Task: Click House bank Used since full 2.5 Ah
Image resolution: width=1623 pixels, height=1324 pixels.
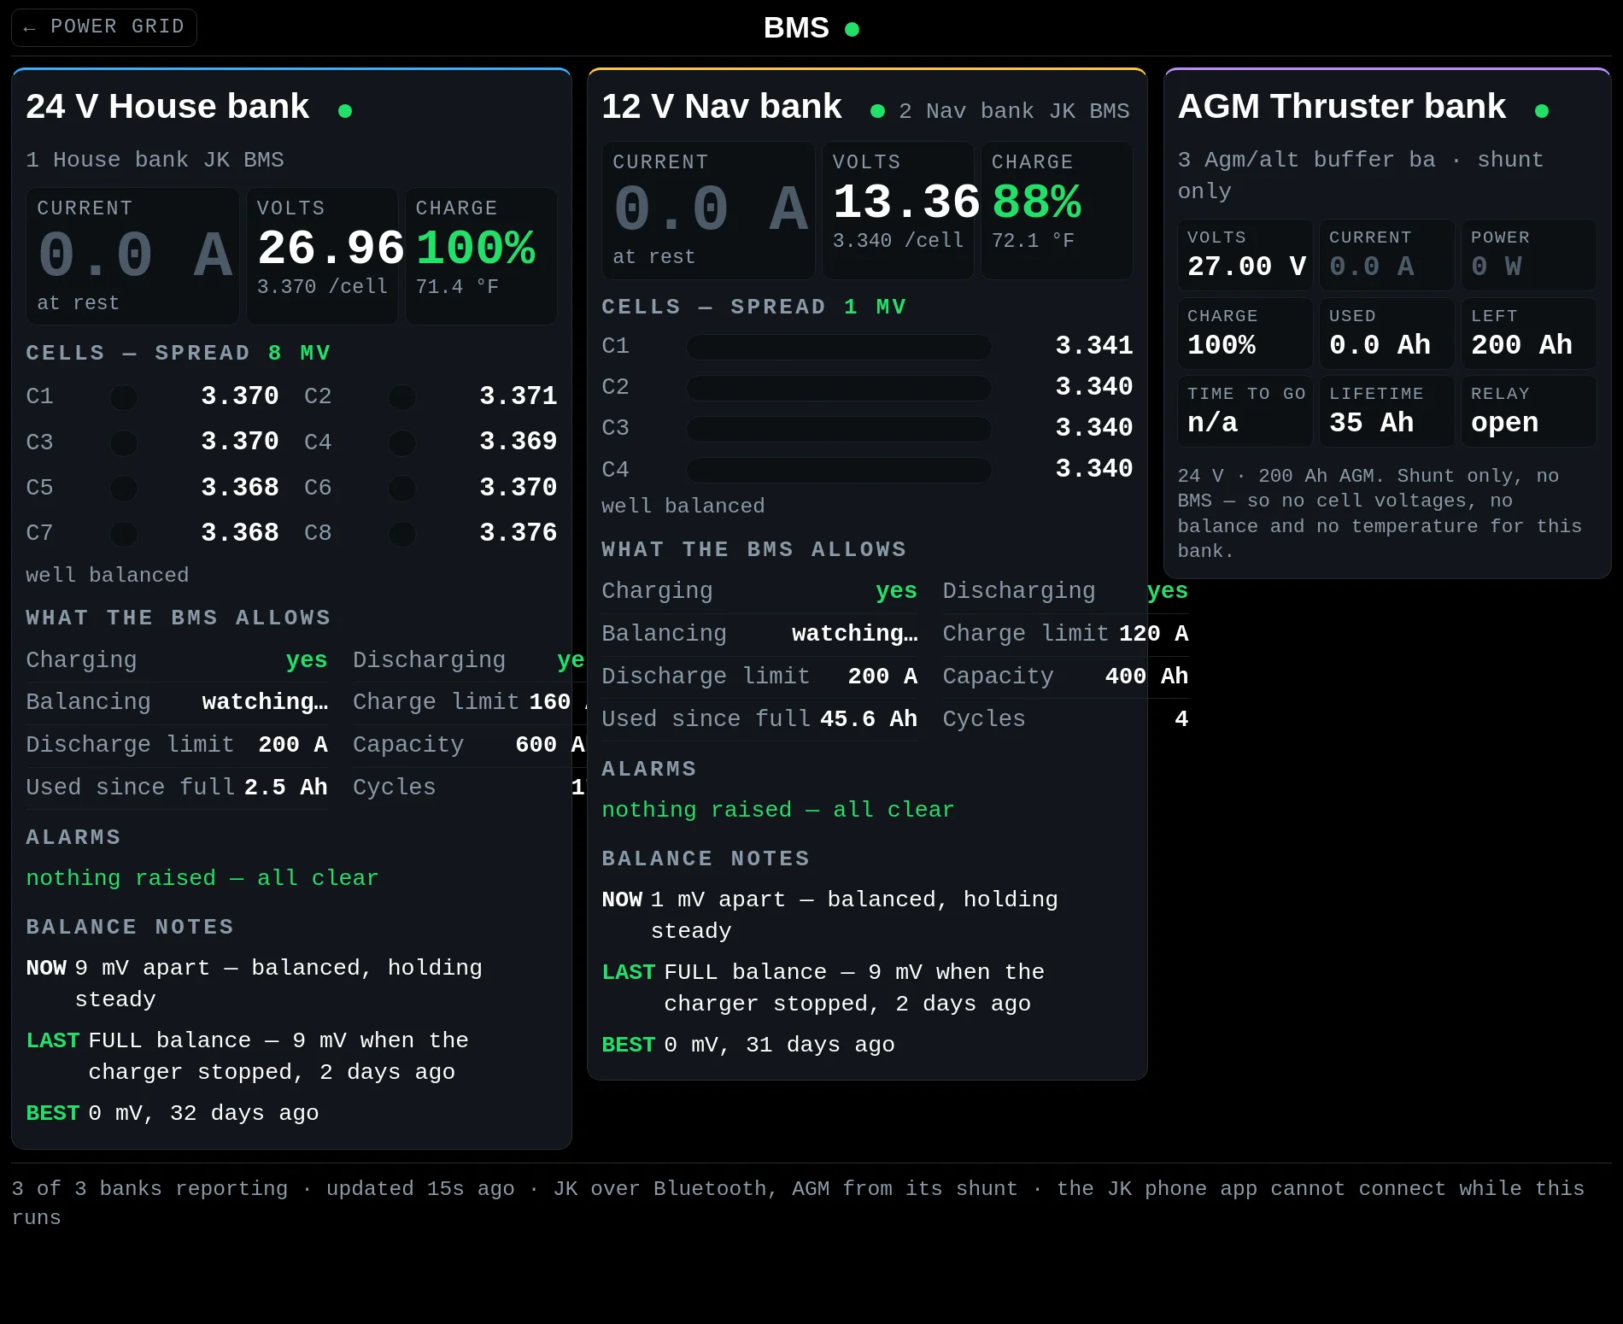Action: pyautogui.click(x=177, y=788)
